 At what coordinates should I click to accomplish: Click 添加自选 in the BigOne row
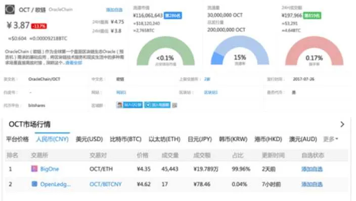(x=312, y=169)
